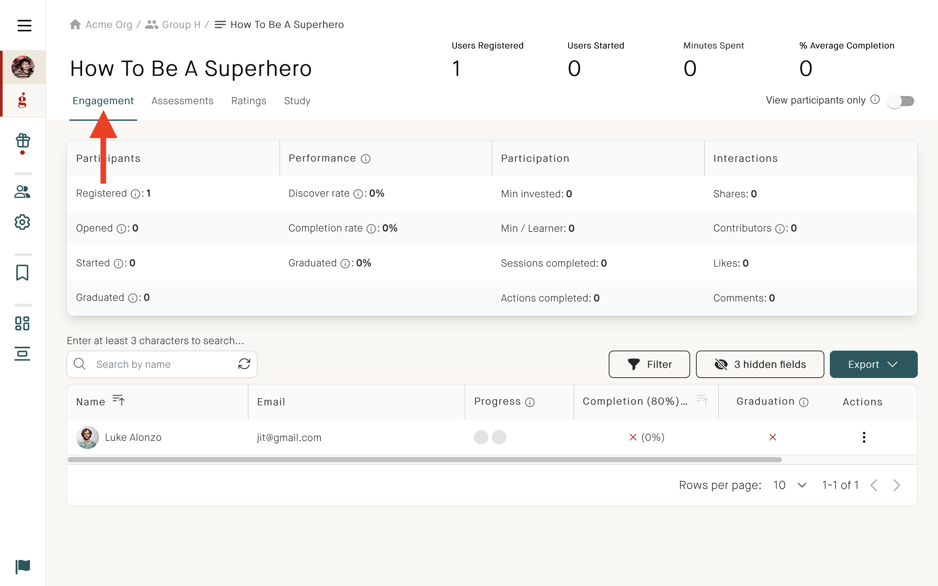Screen dimensions: 938x586
Task: Open Luke Alonzo actions menu
Action: pyautogui.click(x=864, y=437)
